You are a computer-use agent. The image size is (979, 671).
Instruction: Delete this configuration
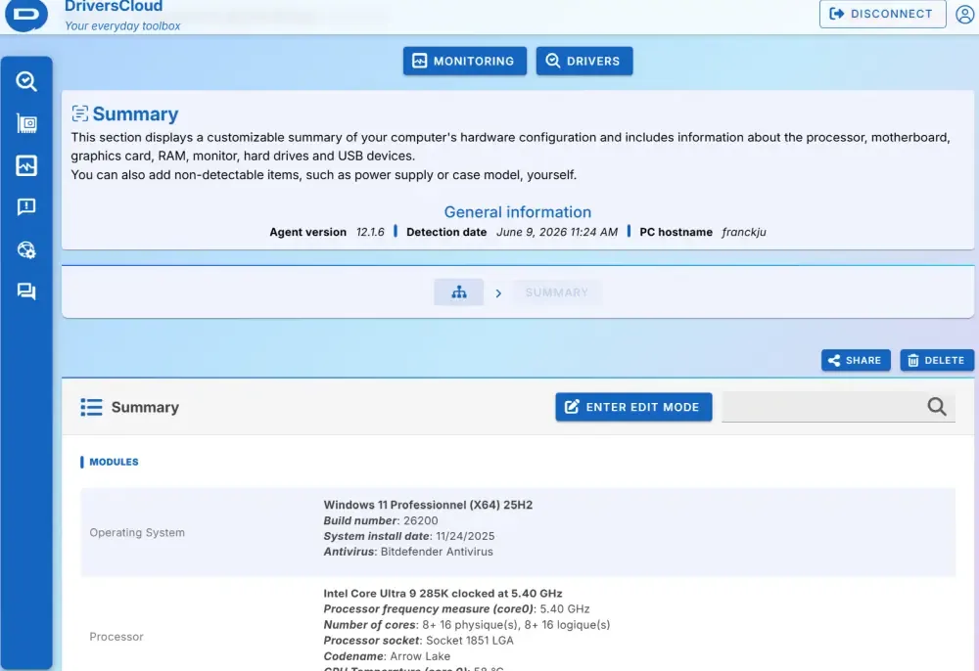937,361
